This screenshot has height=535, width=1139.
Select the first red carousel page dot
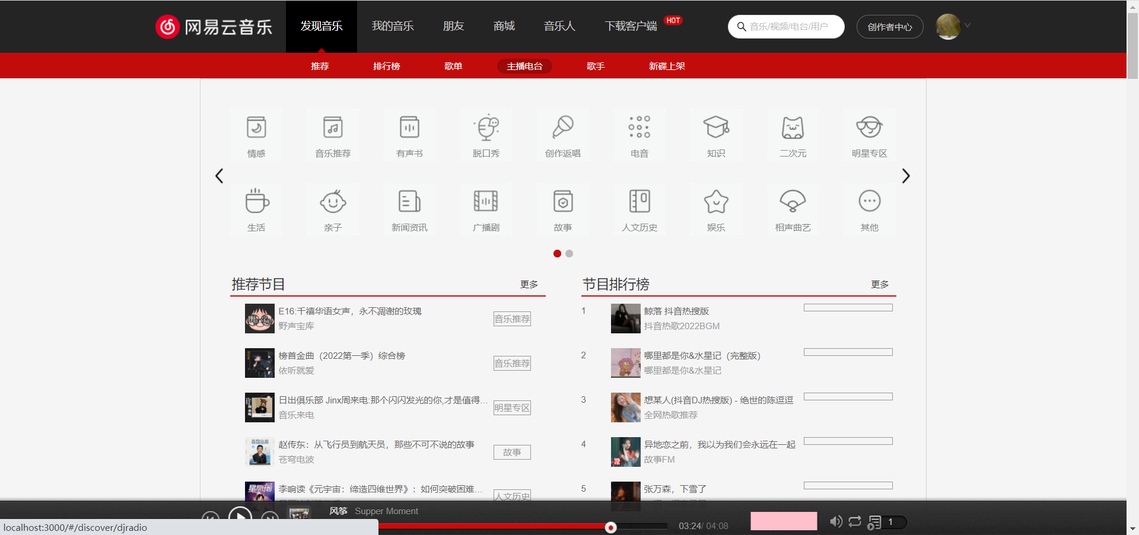click(x=557, y=253)
